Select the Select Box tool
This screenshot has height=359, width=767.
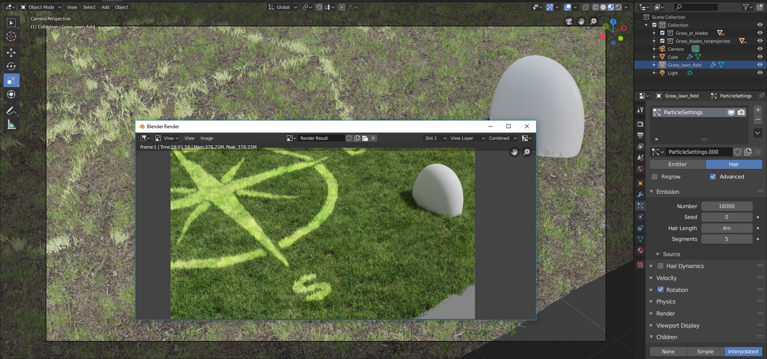pos(11,23)
